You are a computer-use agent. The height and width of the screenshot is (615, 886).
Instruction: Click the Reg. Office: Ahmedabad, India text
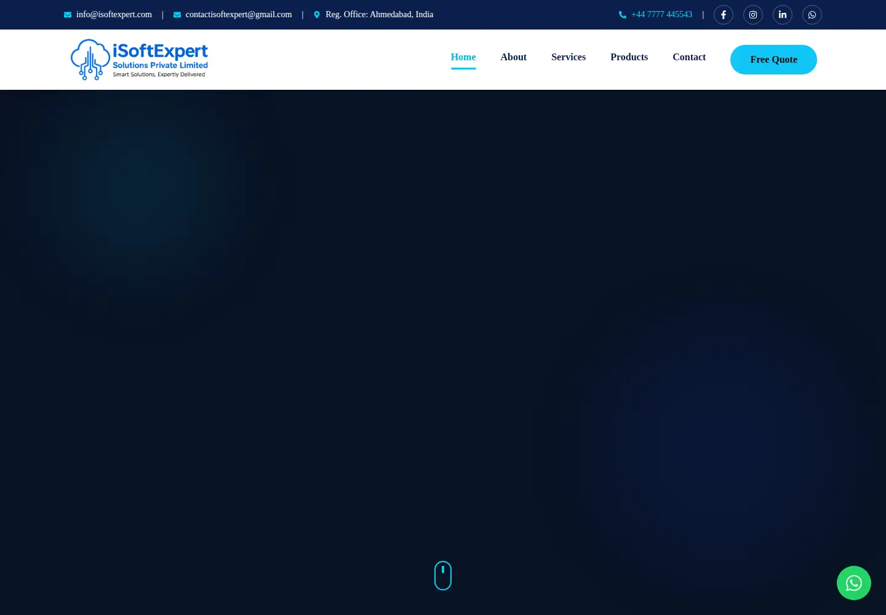pyautogui.click(x=379, y=15)
